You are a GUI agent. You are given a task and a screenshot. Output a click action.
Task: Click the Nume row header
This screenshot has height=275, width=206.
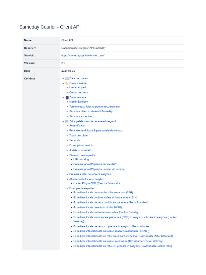41,40
